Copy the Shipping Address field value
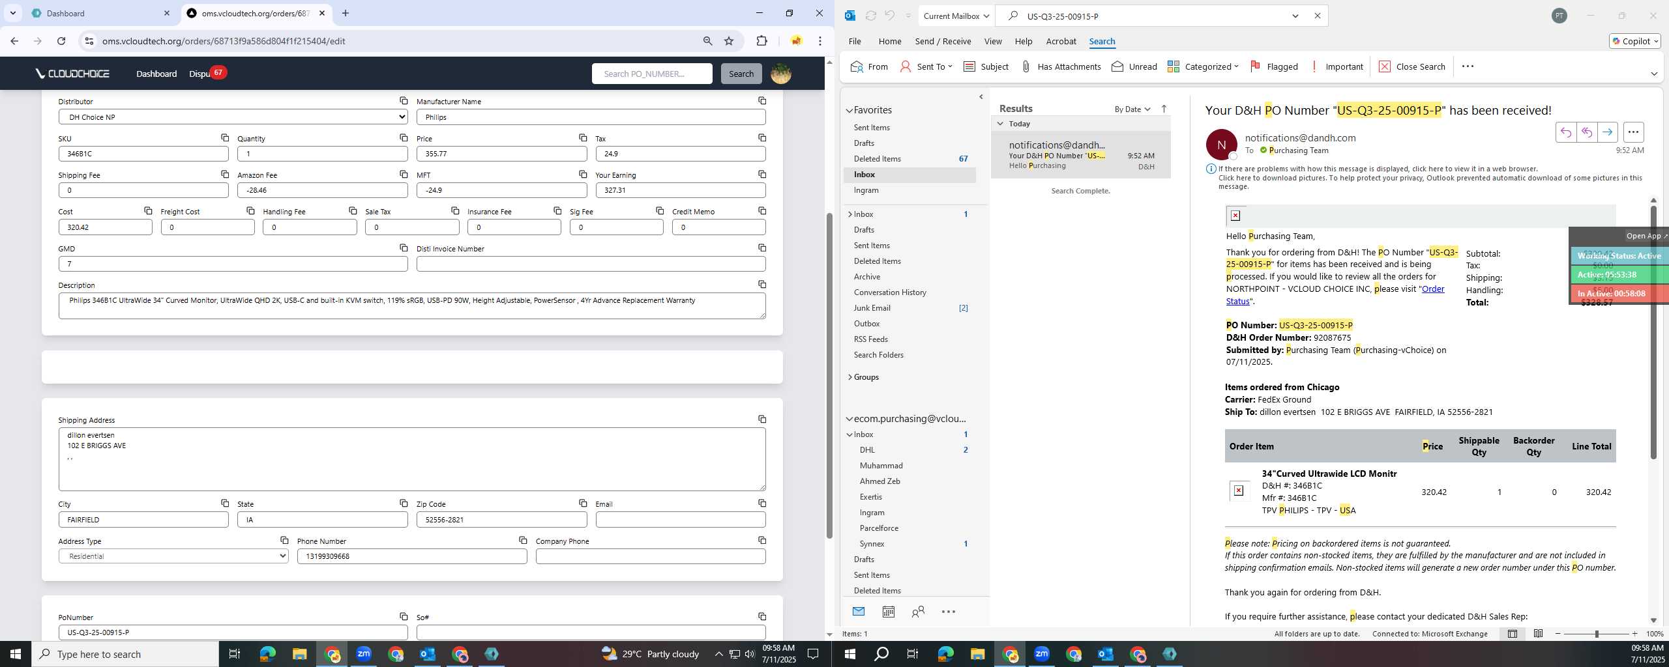Viewport: 1669px width, 667px height. click(x=761, y=419)
